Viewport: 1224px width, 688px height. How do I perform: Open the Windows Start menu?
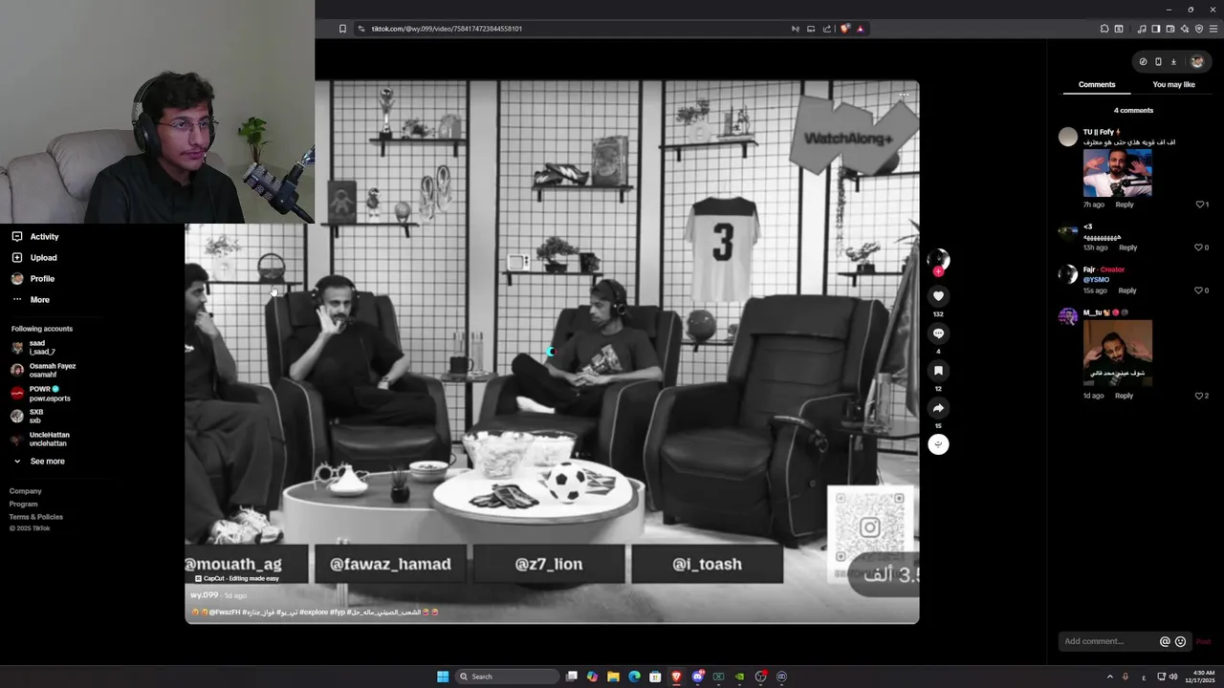pyautogui.click(x=443, y=677)
